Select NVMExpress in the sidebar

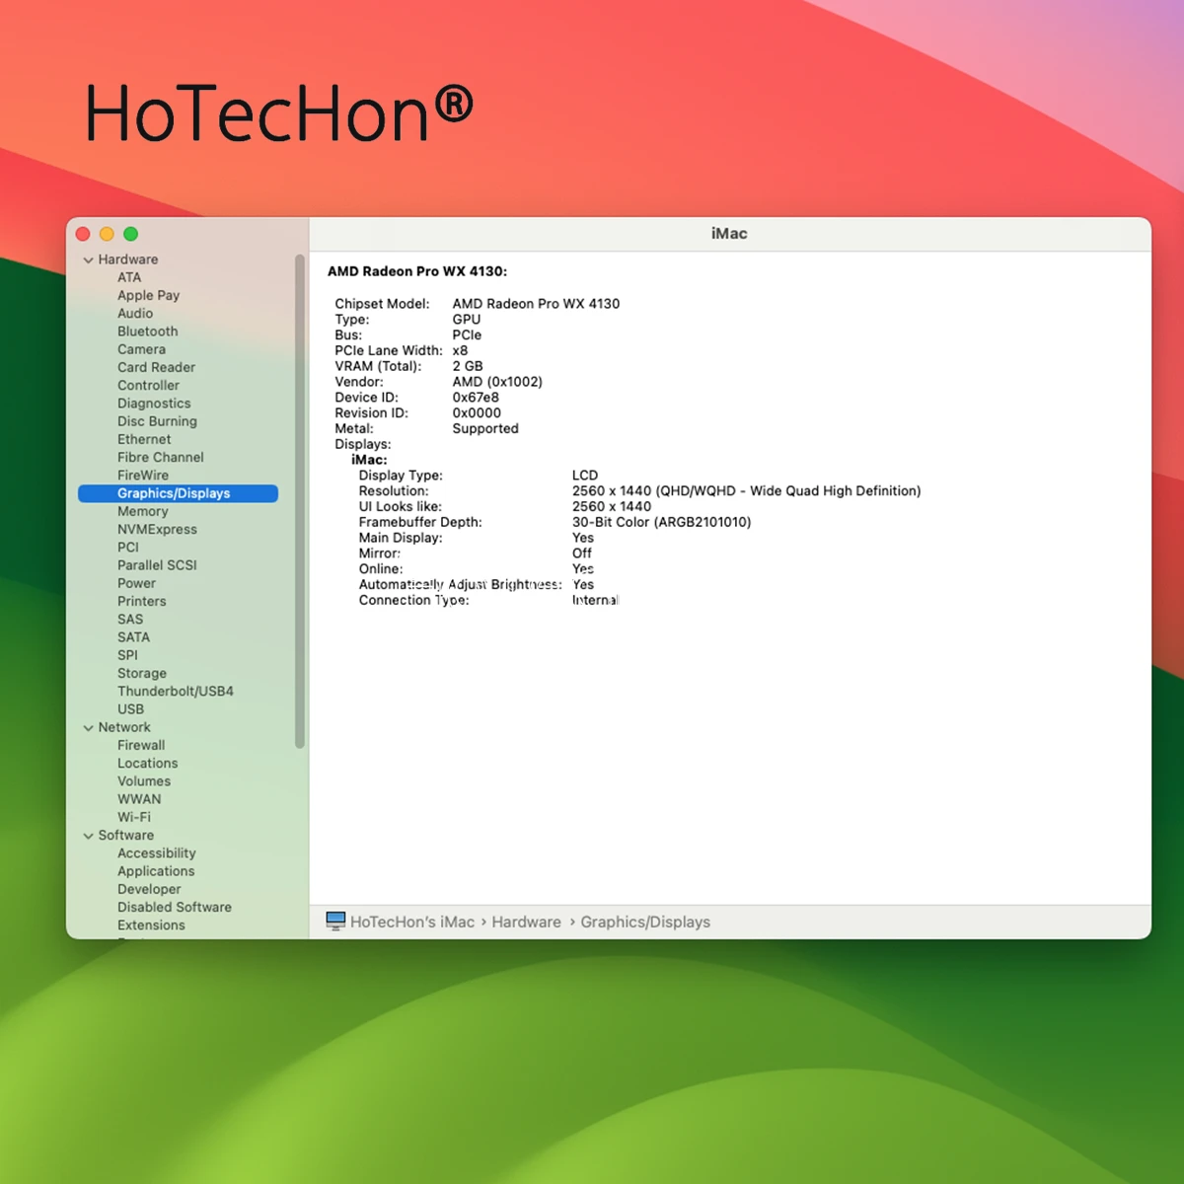coord(157,529)
